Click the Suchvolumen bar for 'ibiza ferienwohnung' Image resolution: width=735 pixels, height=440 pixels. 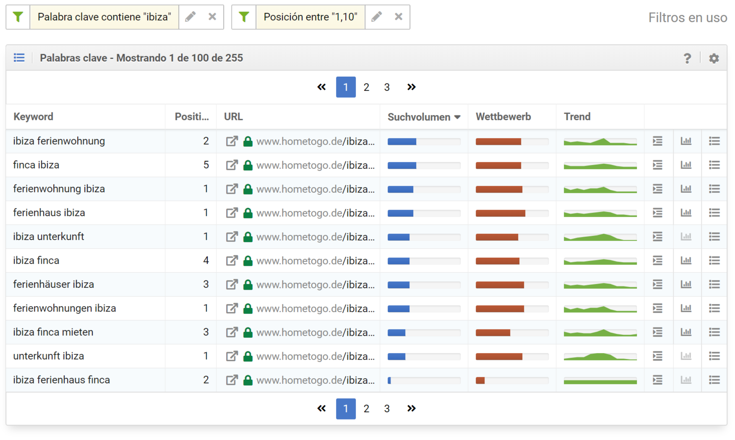tap(424, 142)
